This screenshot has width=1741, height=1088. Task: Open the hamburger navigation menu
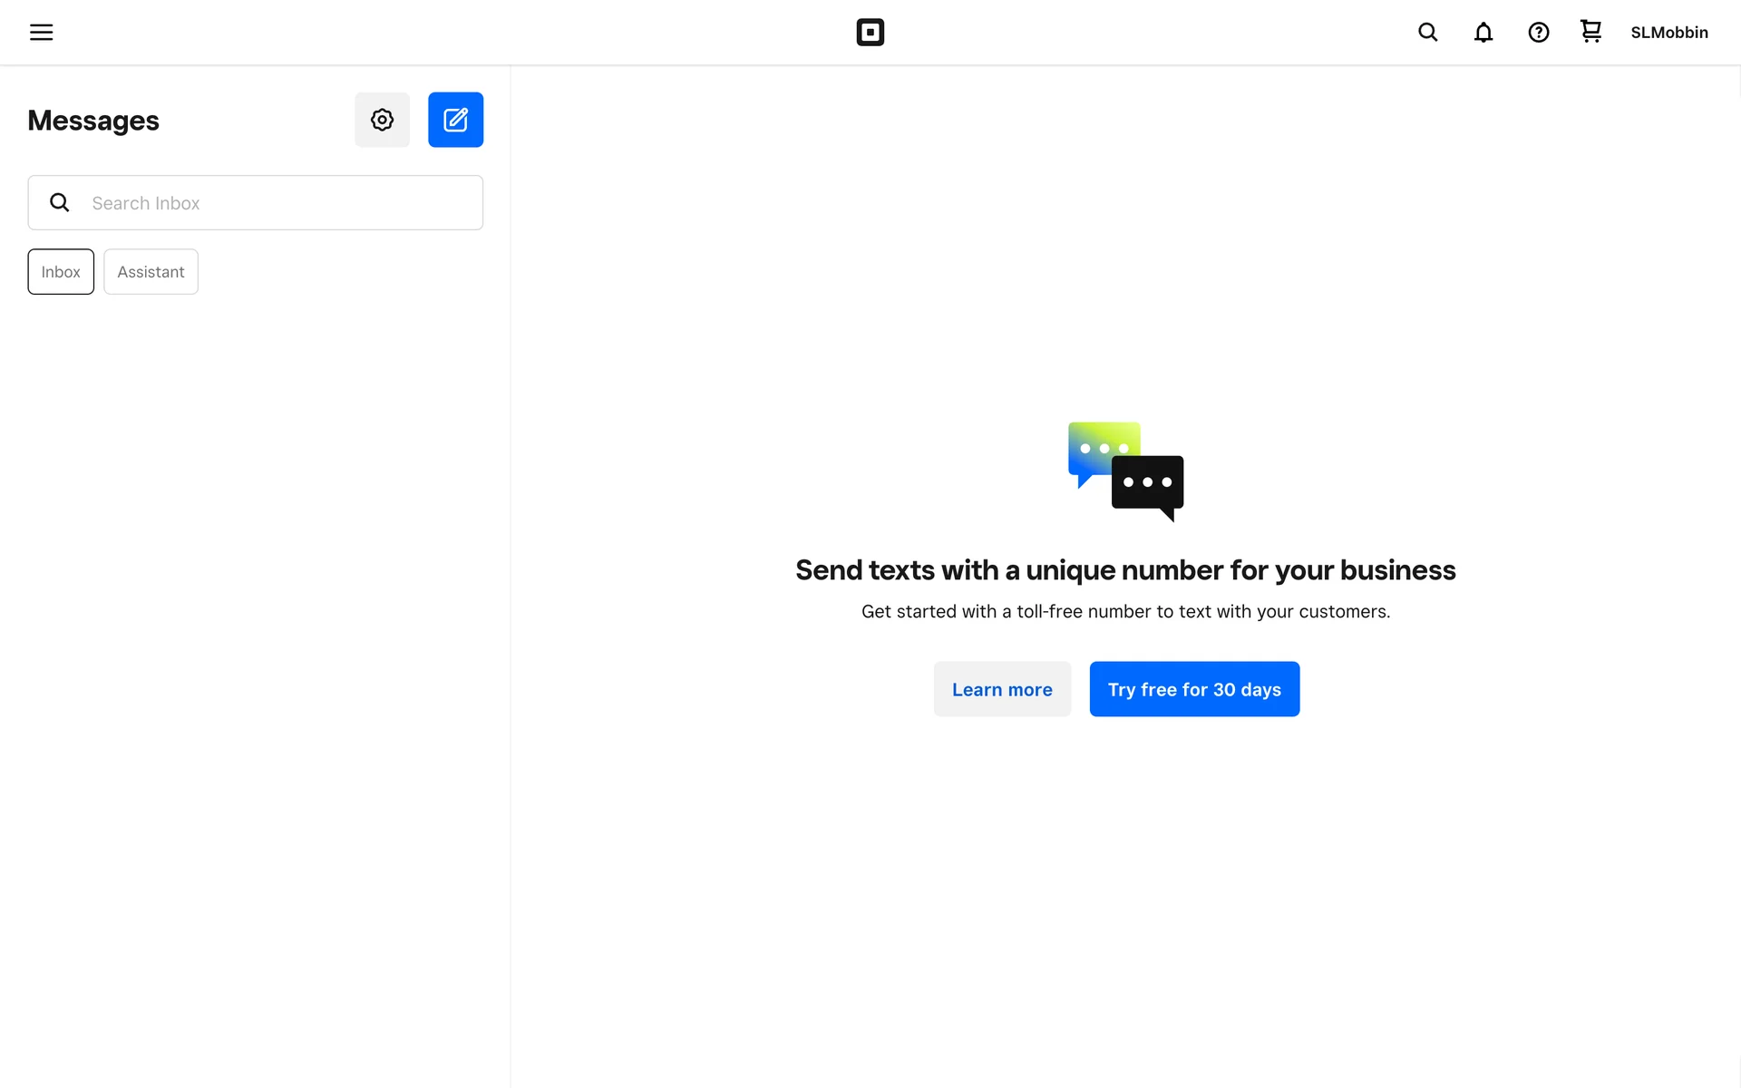42,33
